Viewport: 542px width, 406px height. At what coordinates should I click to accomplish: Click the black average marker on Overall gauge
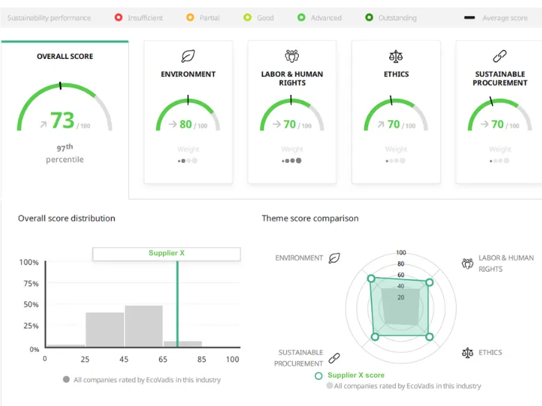[60, 85]
